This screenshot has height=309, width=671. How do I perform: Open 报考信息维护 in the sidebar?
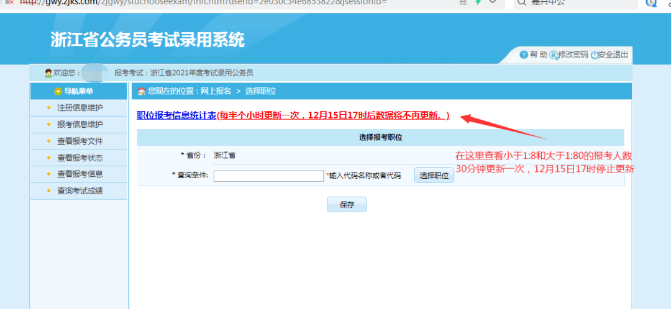79,124
